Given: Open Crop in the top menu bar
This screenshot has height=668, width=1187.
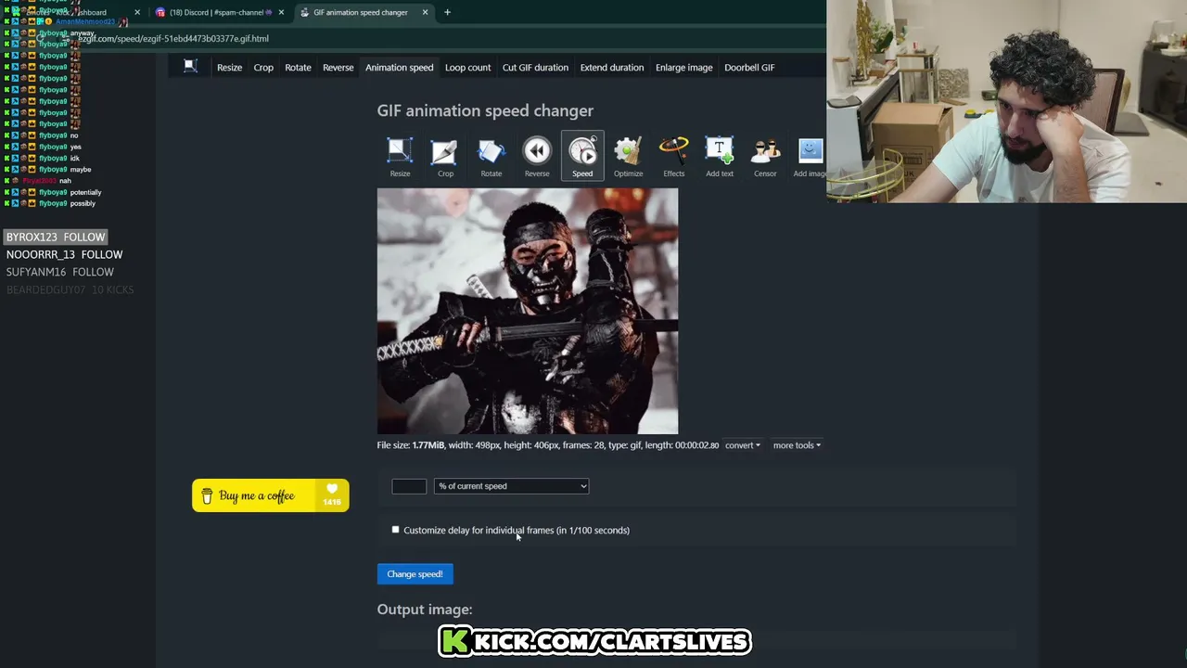Looking at the screenshot, I should 263,67.
